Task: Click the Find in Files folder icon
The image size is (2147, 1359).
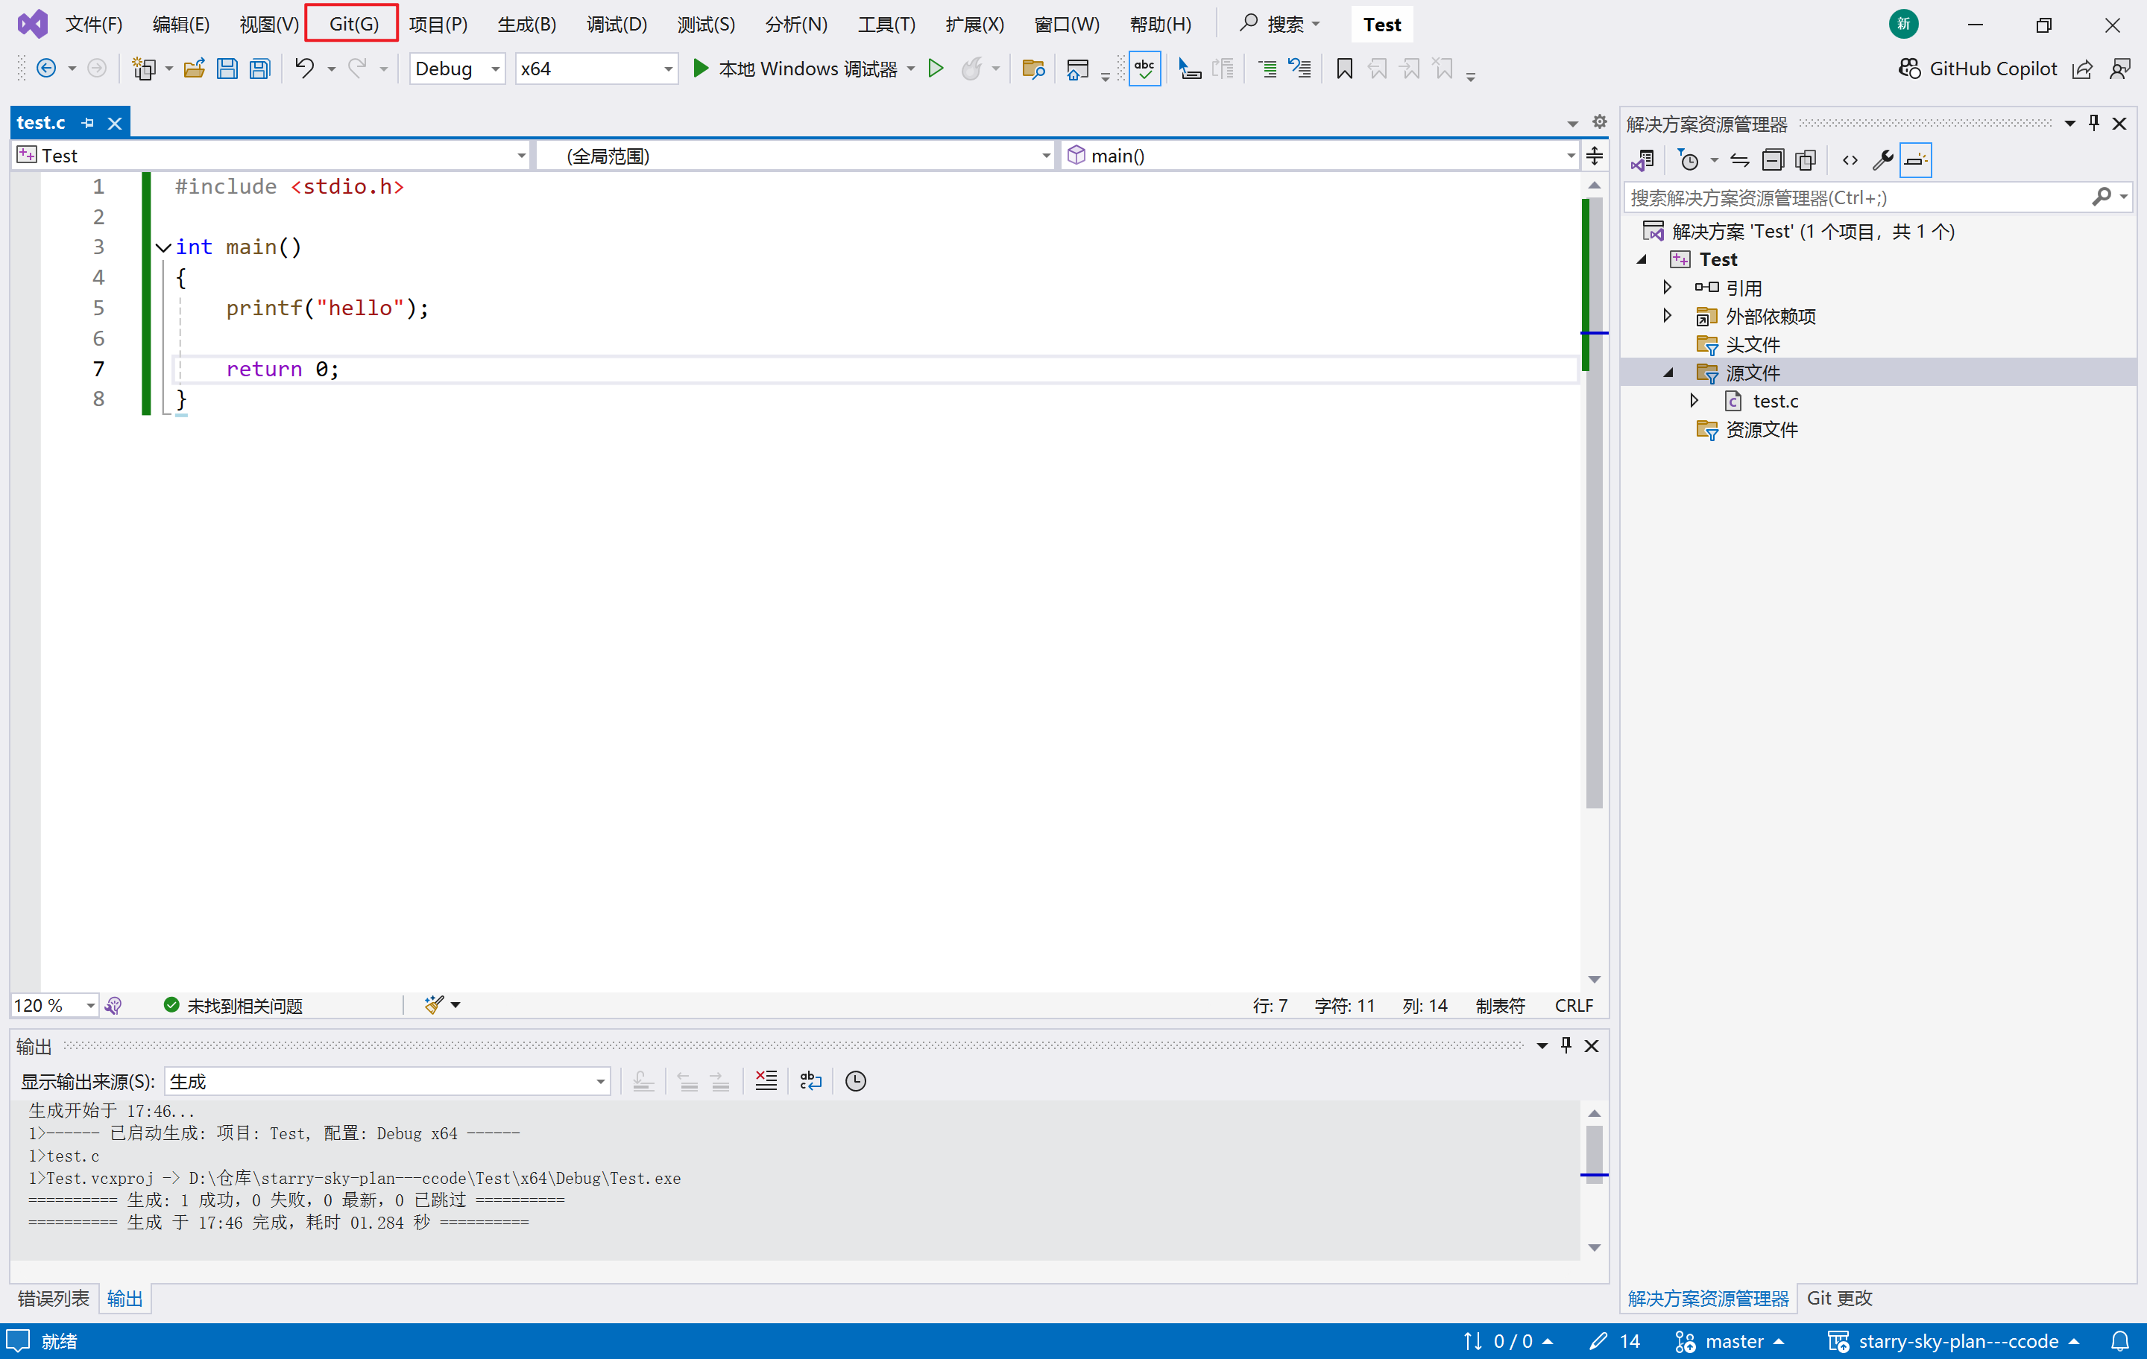Action: 1033,69
